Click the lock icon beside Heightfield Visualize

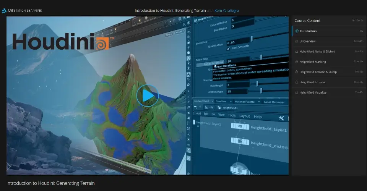pyautogui.click(x=297, y=92)
